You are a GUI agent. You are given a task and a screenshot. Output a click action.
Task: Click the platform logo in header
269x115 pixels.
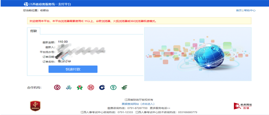26,4
